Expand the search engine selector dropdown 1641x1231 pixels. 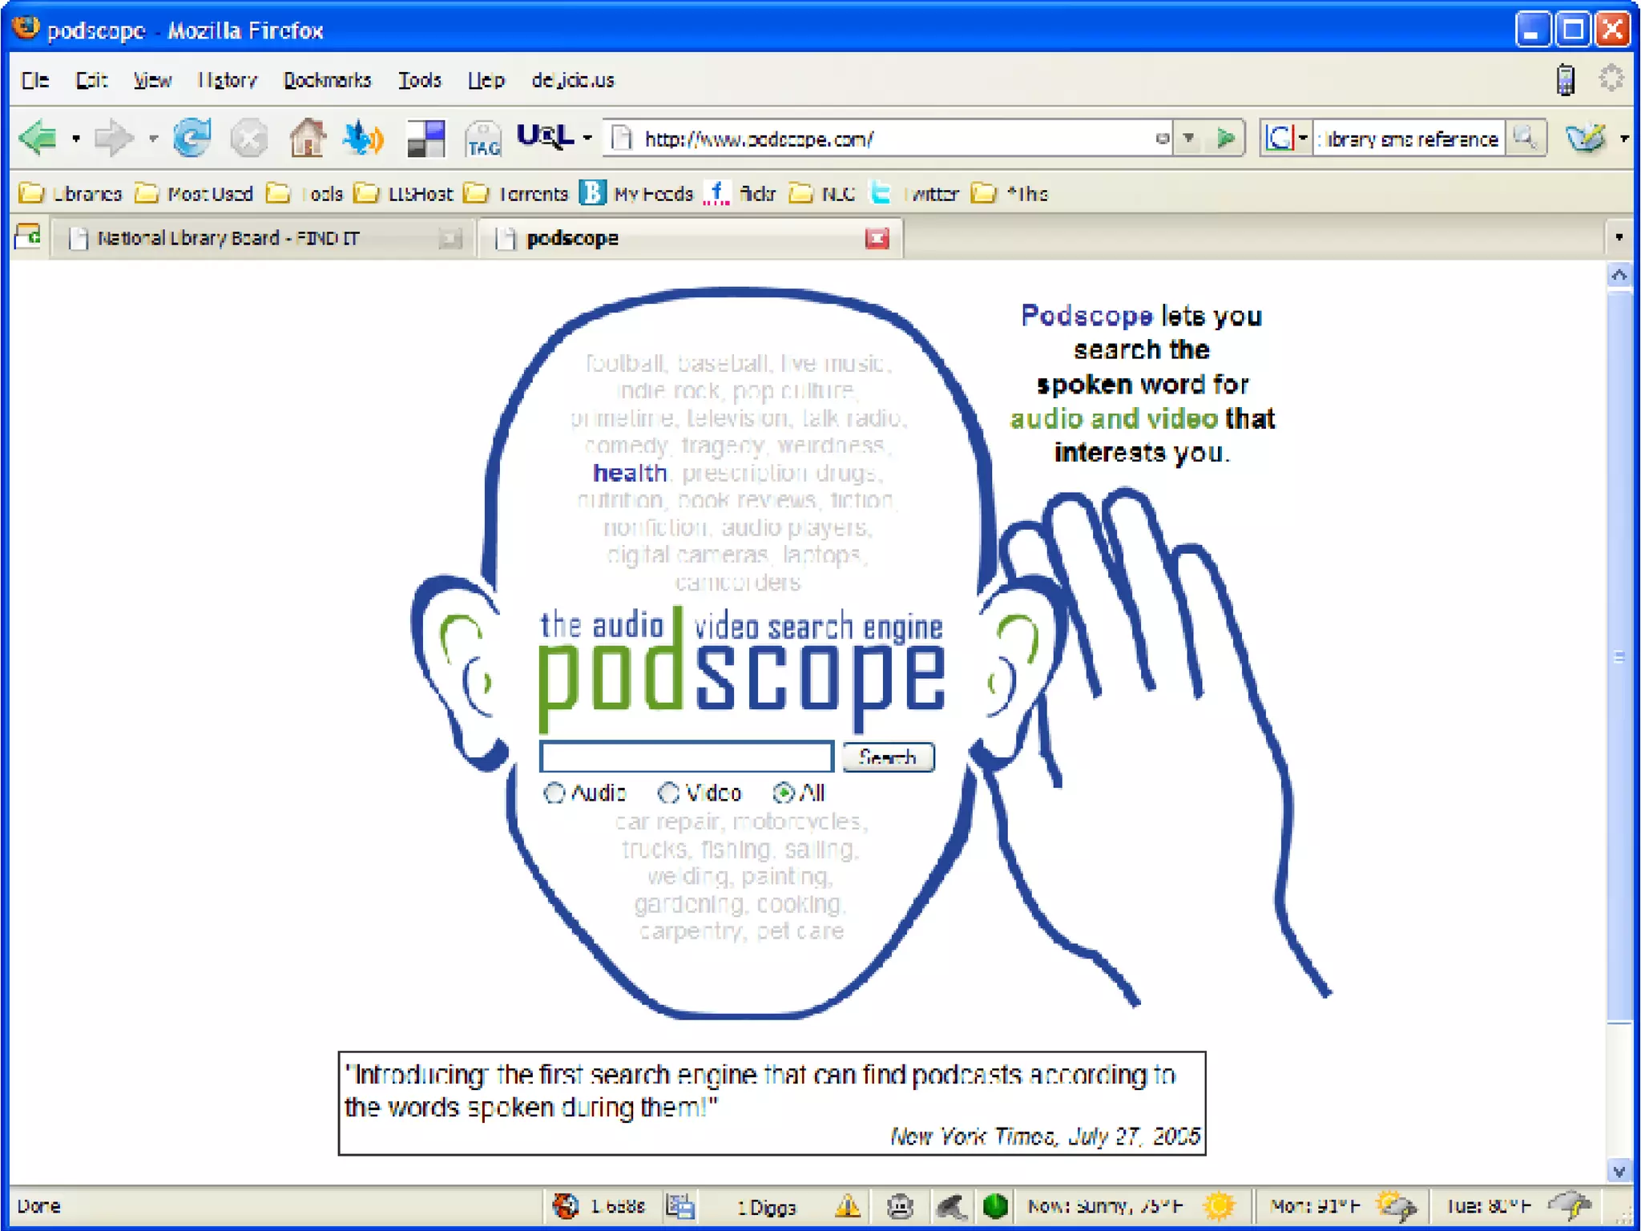coord(1303,139)
